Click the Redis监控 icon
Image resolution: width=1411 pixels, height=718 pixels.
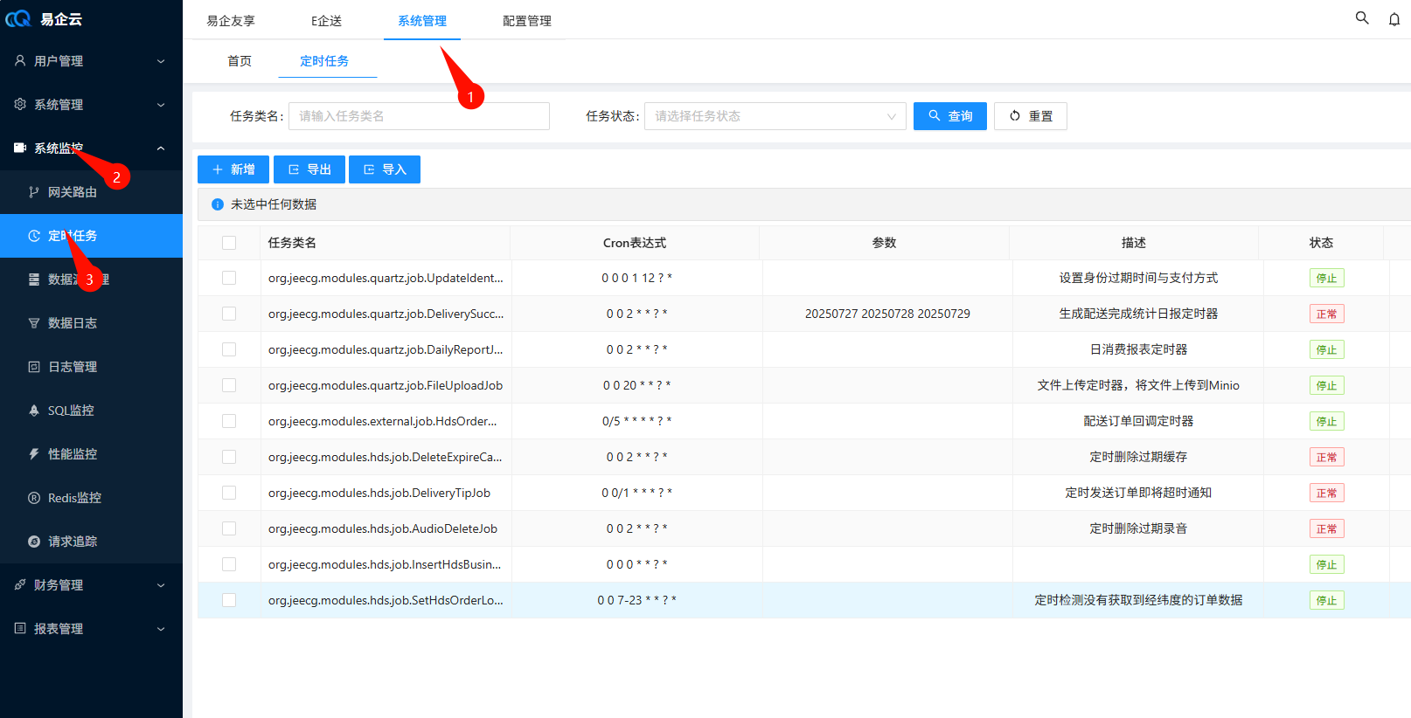tap(34, 497)
